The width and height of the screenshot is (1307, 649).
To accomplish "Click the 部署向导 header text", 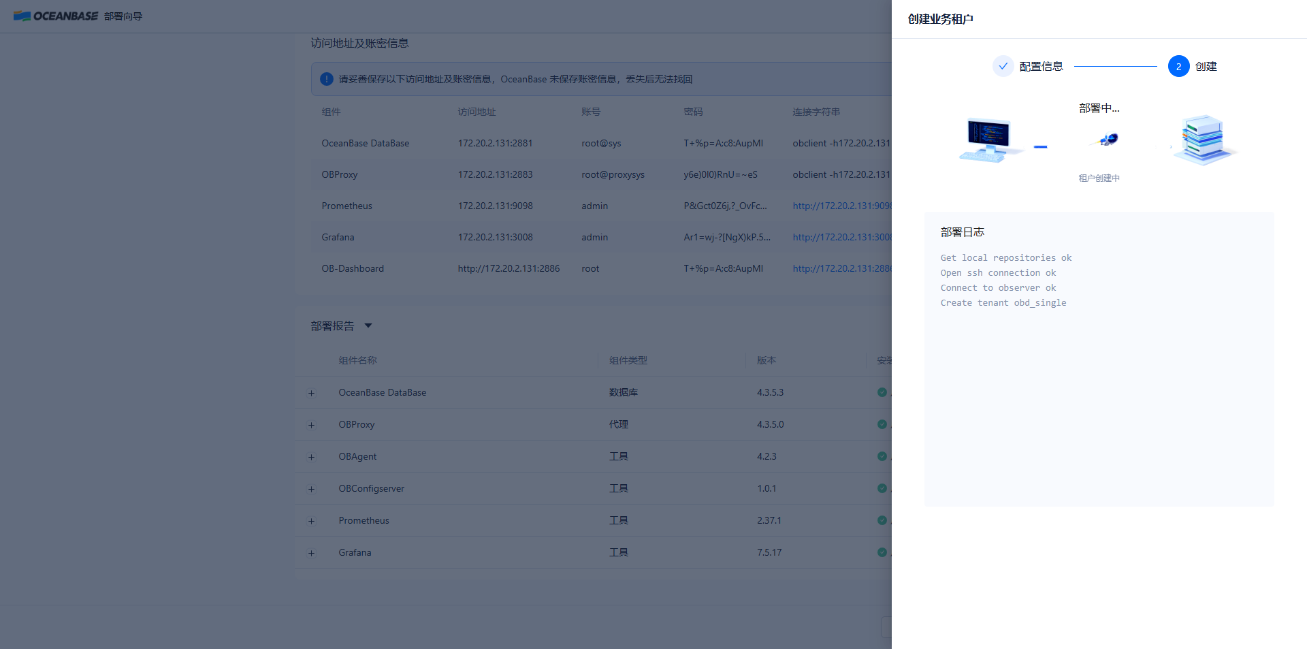I will pyautogui.click(x=123, y=16).
